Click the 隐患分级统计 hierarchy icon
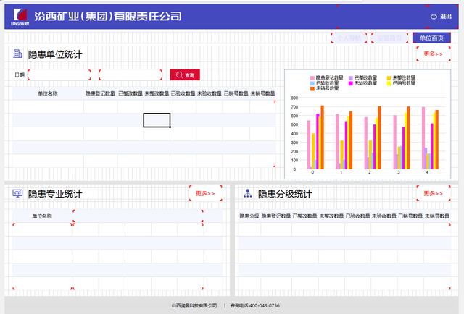Image resolution: width=464 pixels, height=314 pixels. tap(247, 193)
